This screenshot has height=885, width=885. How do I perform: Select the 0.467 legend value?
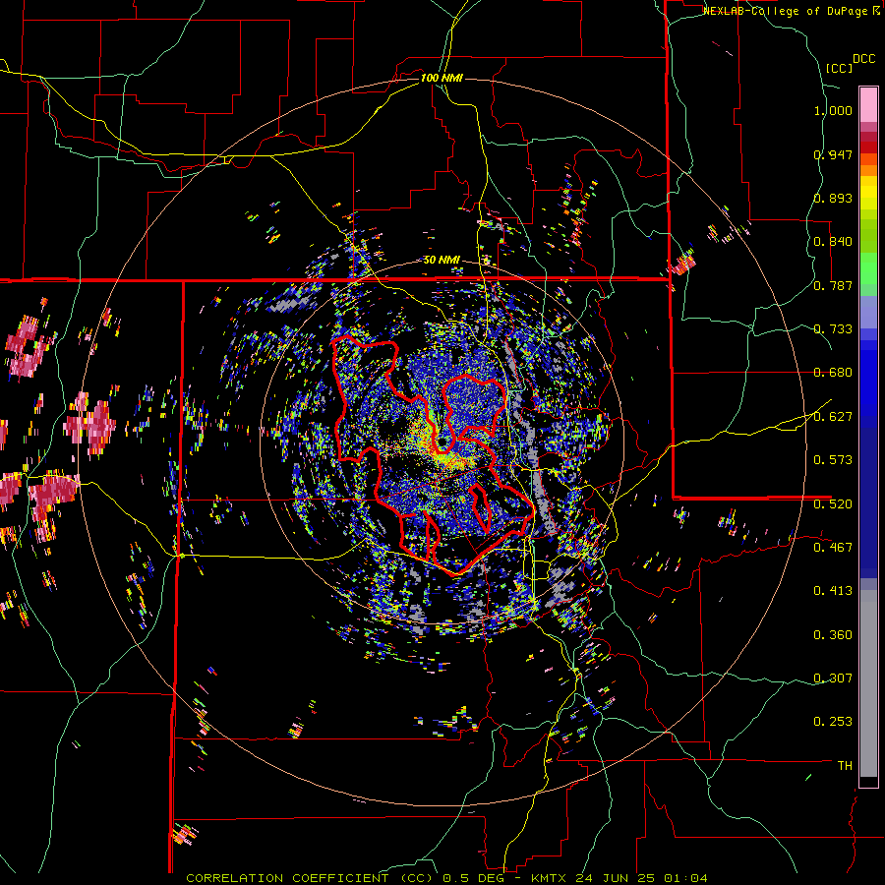833,547
